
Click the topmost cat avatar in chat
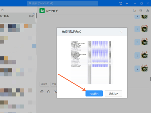[x=144, y=16]
